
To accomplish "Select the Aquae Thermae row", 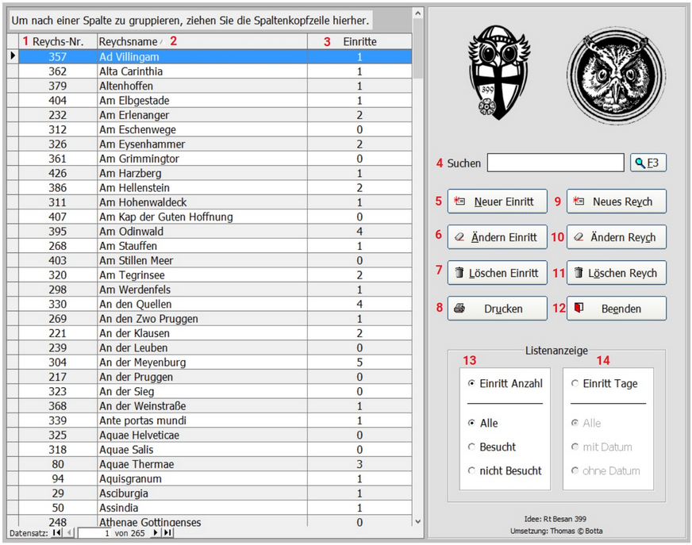I will (x=215, y=464).
